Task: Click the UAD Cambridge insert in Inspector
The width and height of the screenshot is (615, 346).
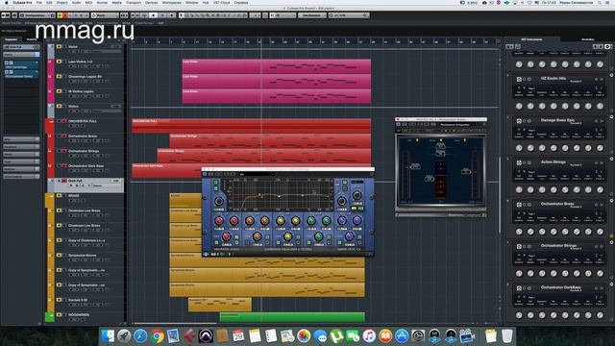Action: coord(21,64)
